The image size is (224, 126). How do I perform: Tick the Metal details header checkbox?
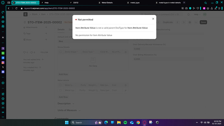click(x=61, y=85)
